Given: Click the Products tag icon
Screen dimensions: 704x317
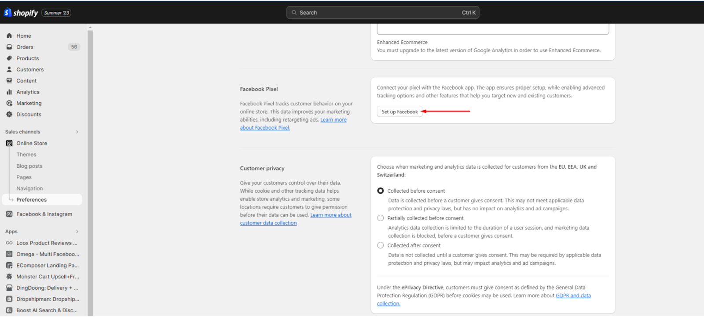Looking at the screenshot, I should click(9, 58).
